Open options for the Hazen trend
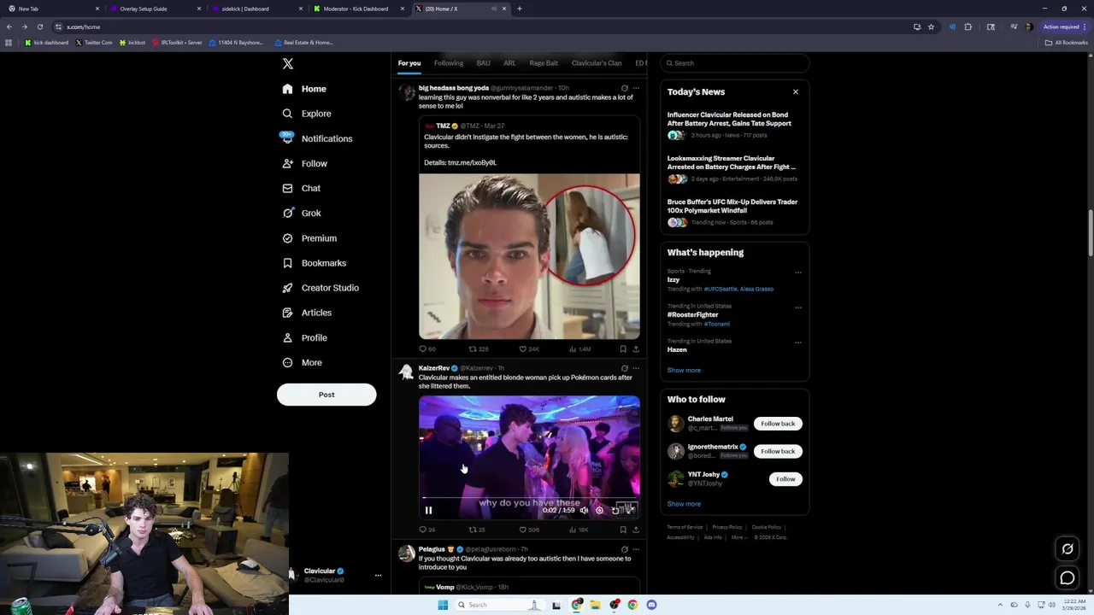 pyautogui.click(x=798, y=343)
